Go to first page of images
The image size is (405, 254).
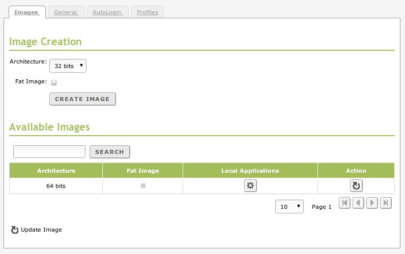click(x=344, y=203)
